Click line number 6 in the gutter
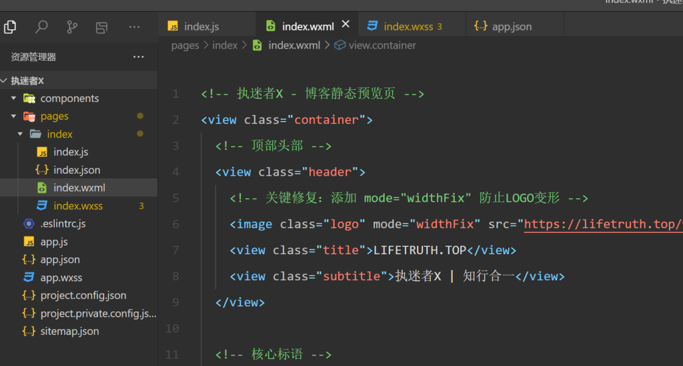Viewport: 683px width, 366px height. [175, 224]
